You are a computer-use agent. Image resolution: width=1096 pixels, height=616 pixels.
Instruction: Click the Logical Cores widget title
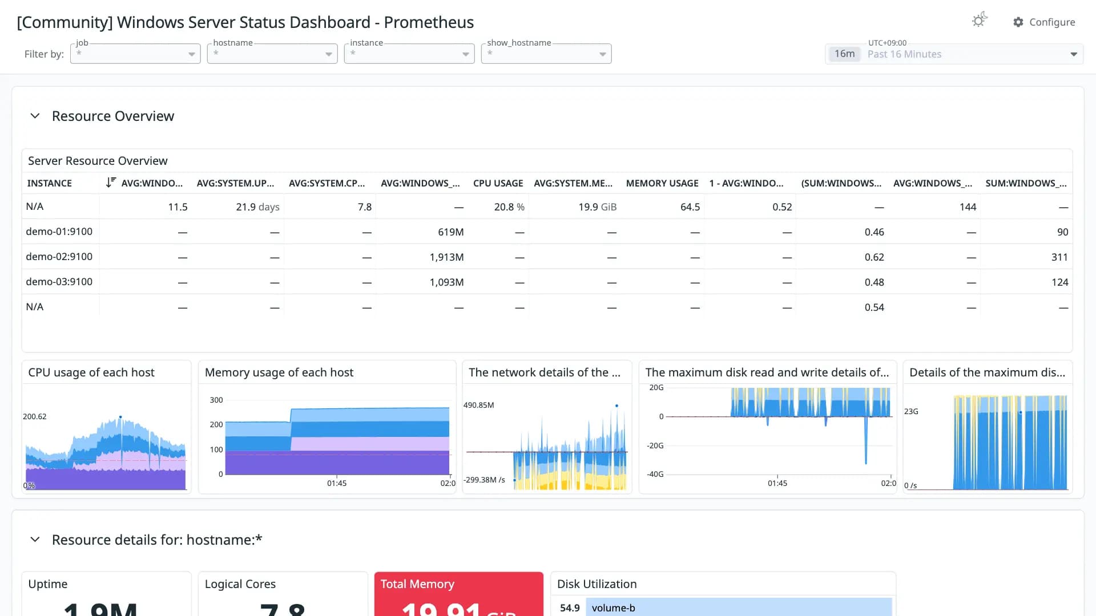240,584
